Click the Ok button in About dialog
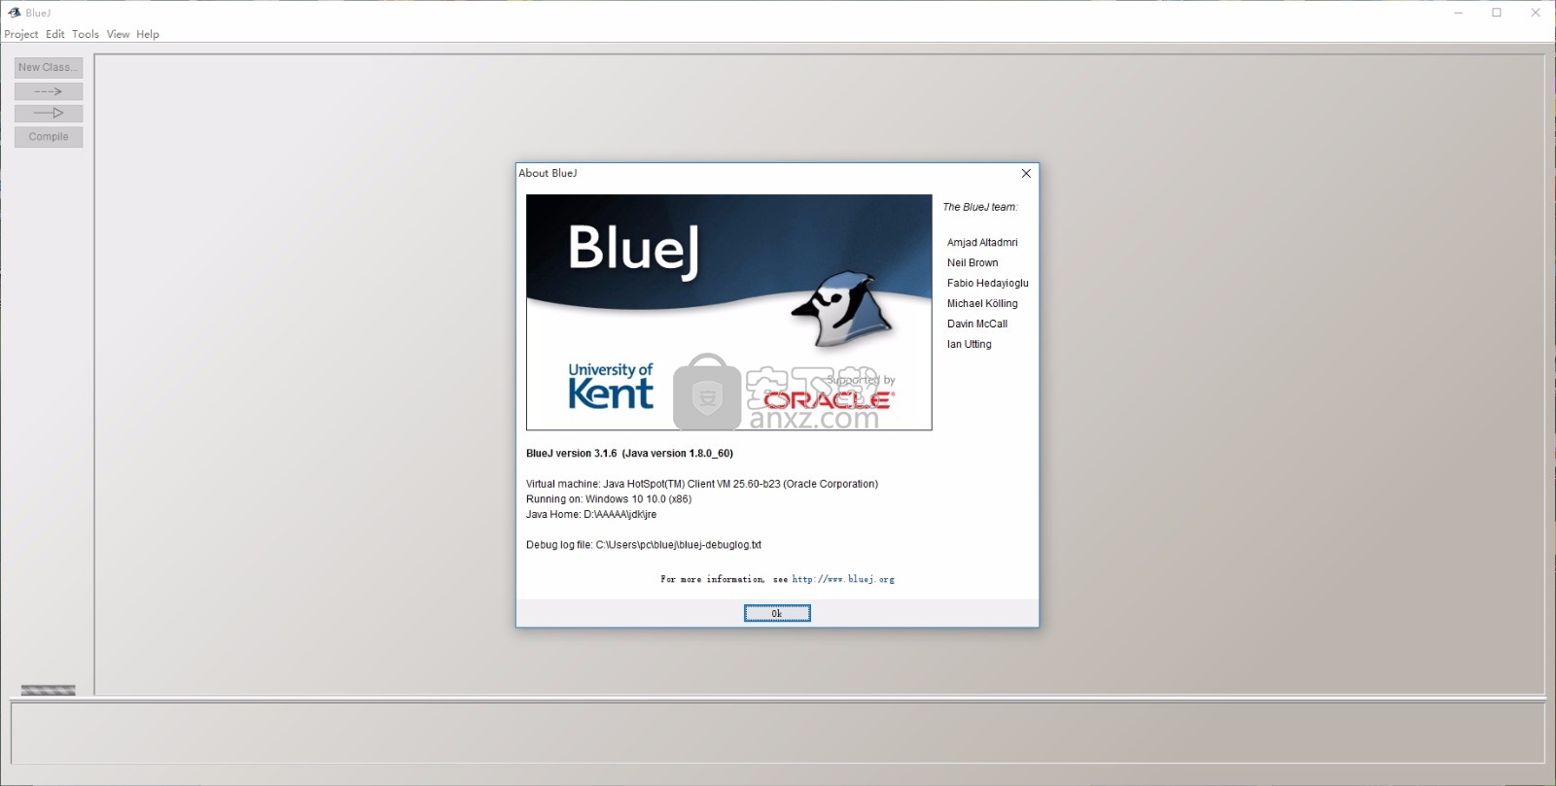 777,613
